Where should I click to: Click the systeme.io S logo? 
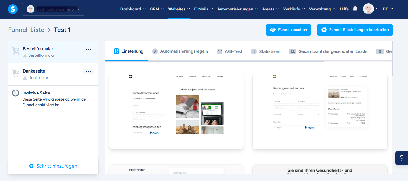pos(13,9)
